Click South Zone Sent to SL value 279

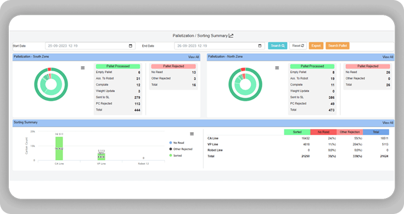pyautogui.click(x=137, y=98)
